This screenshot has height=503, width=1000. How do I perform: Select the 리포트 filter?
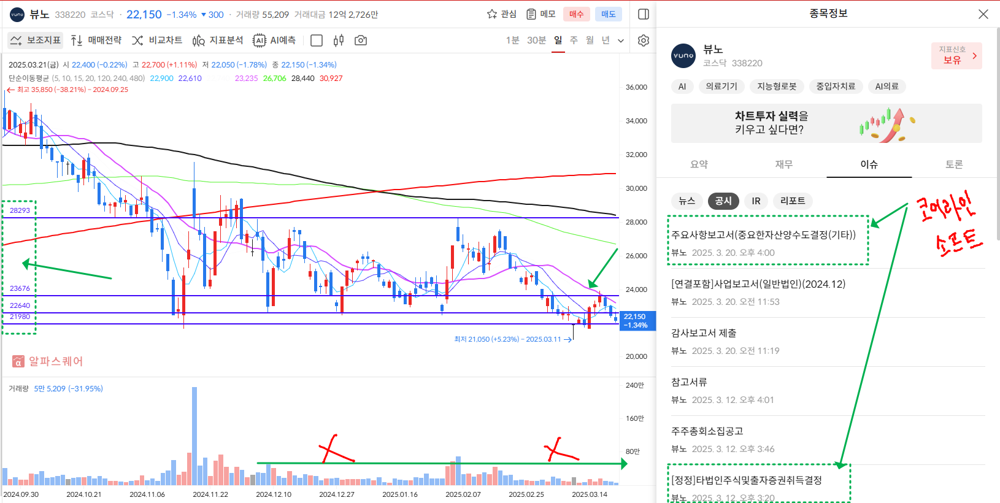(x=793, y=201)
